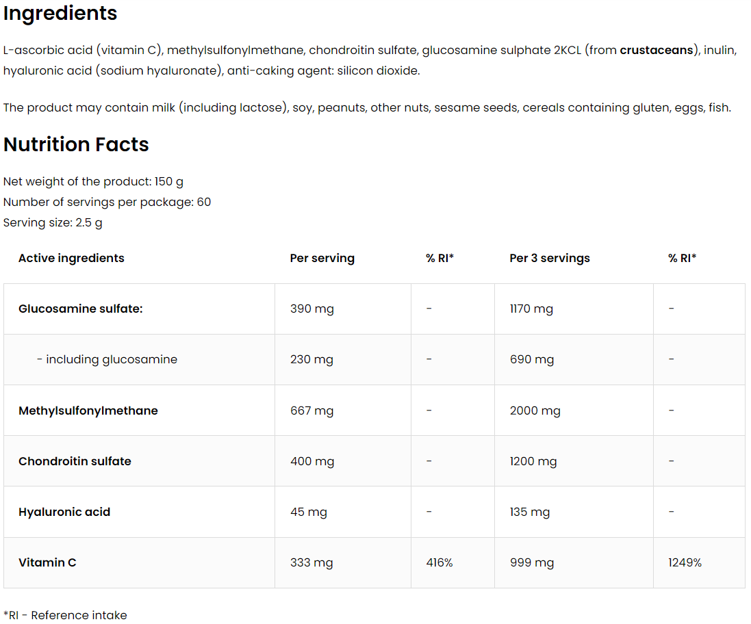Select the including glucosamine sub-row label

(x=107, y=359)
